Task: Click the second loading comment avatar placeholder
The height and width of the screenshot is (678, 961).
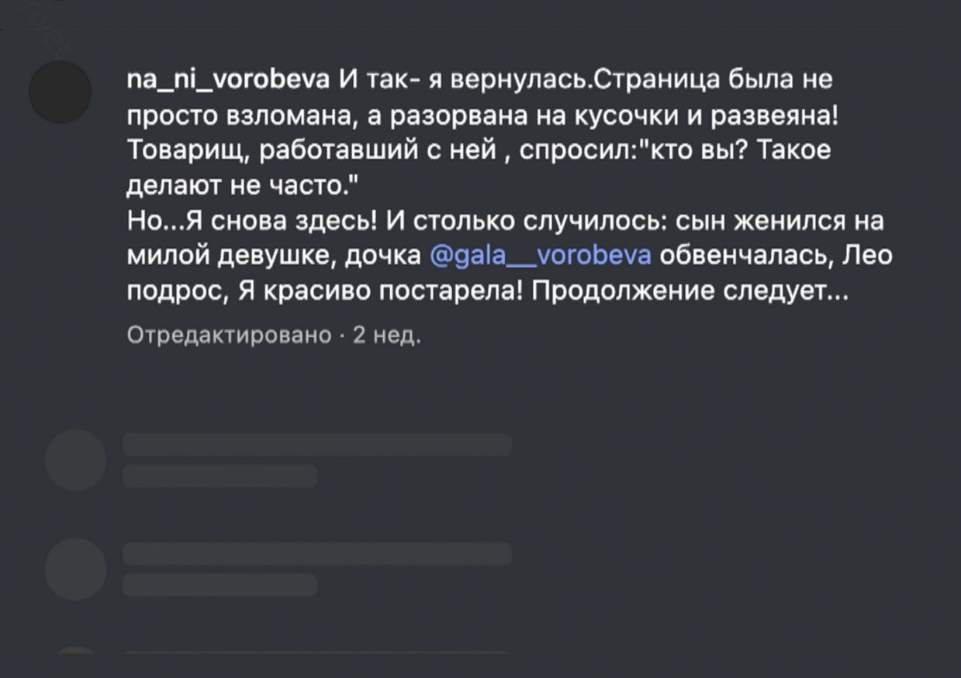Action: click(75, 569)
